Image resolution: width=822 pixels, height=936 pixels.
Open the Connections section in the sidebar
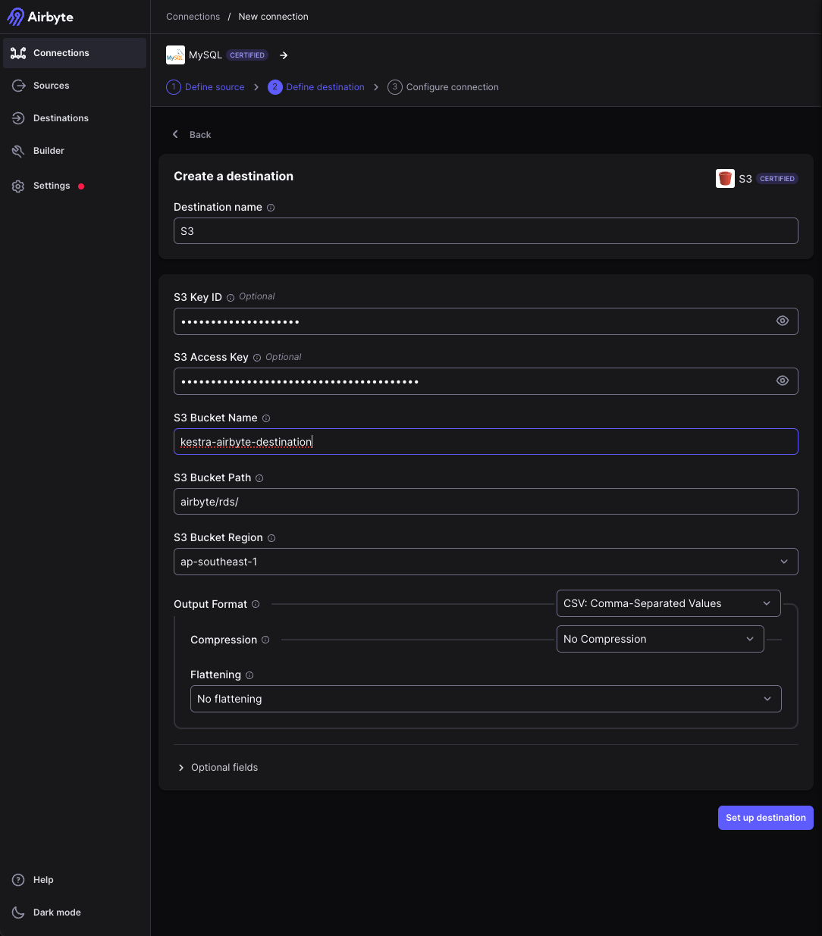click(61, 53)
